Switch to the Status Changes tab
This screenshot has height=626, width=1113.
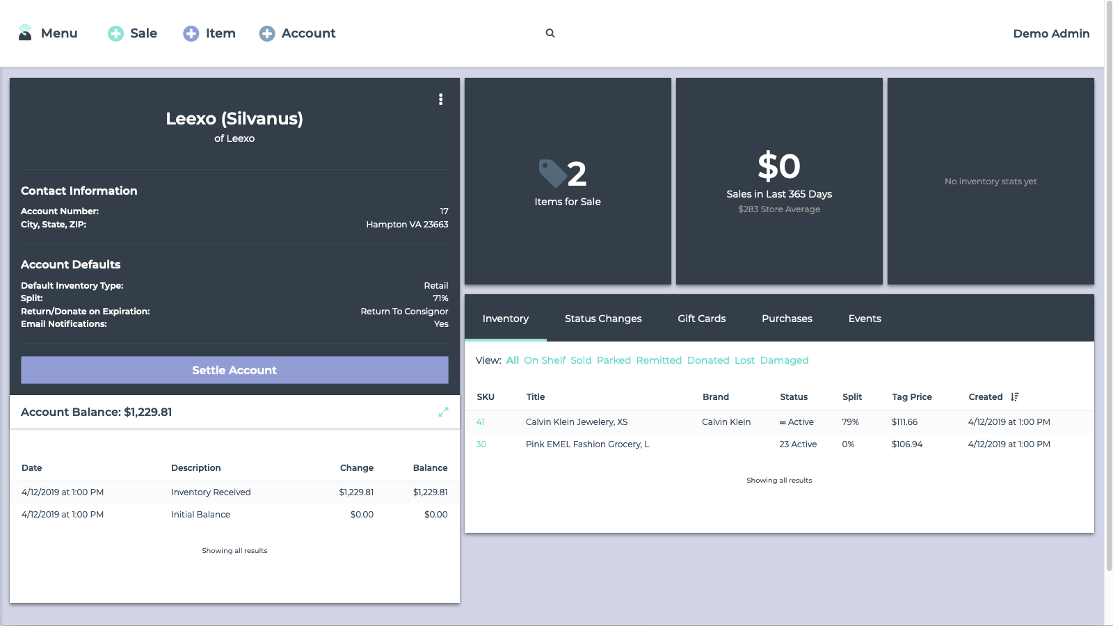click(x=603, y=319)
